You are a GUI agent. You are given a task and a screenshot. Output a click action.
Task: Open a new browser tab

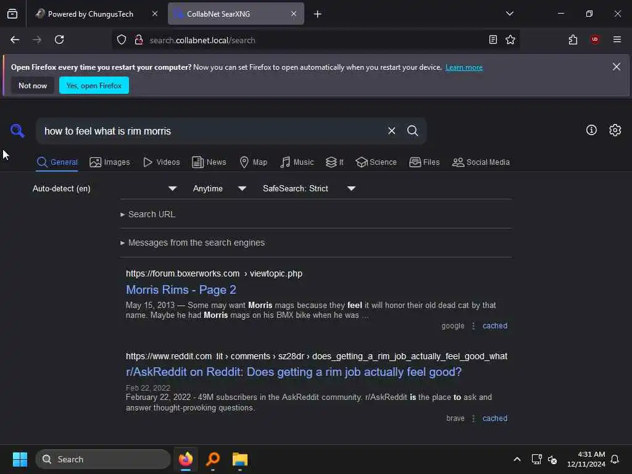pyautogui.click(x=318, y=14)
